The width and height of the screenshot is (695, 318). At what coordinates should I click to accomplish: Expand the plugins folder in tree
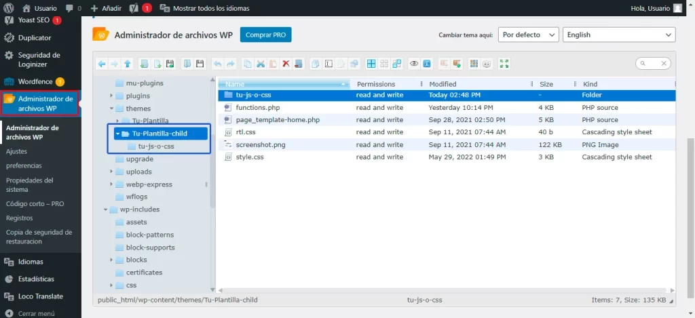tap(111, 96)
